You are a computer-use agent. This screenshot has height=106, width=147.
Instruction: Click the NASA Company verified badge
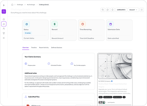point(112,81)
